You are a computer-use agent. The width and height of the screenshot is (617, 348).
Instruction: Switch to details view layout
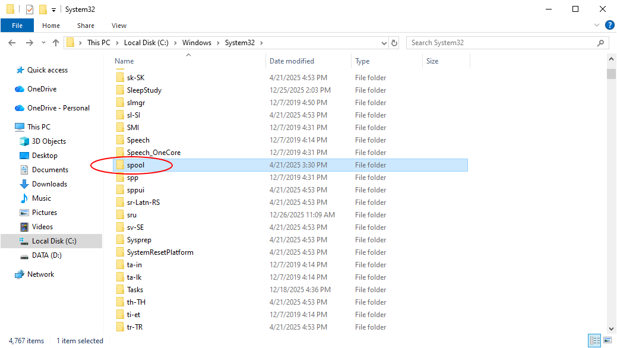click(x=594, y=341)
